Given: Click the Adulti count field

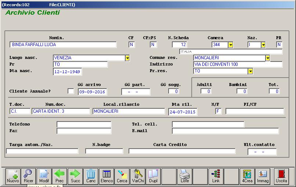Looking at the screenshot, I should (206, 91).
